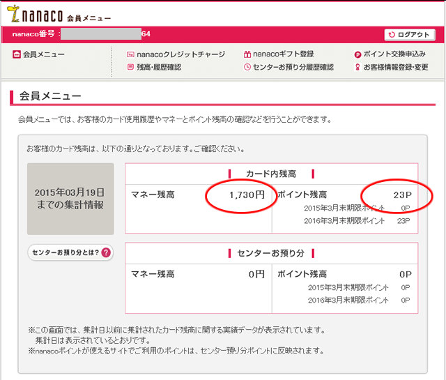Open センターお預り分履歴確認 menu item
This screenshot has height=380, width=446.
(x=293, y=67)
